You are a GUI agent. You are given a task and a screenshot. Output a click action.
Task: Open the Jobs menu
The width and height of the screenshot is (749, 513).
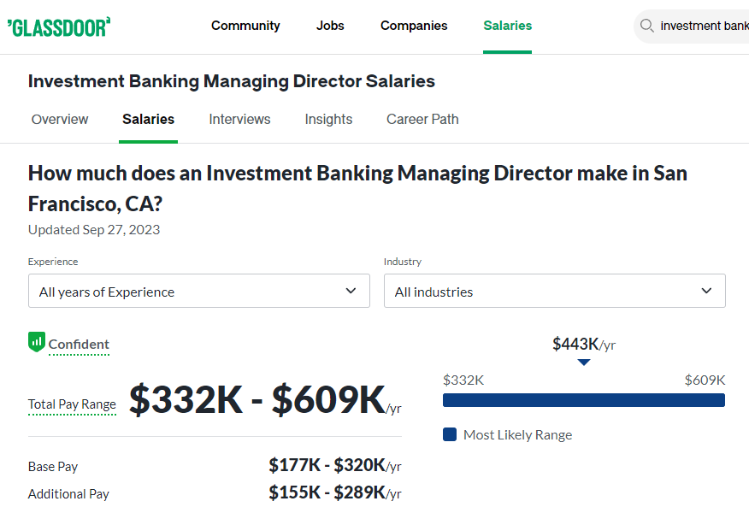click(x=330, y=26)
